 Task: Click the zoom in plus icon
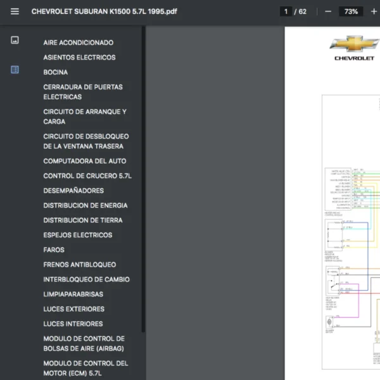click(x=374, y=11)
